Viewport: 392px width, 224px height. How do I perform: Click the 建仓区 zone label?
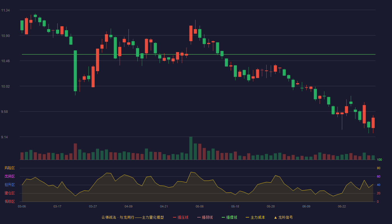(10, 193)
